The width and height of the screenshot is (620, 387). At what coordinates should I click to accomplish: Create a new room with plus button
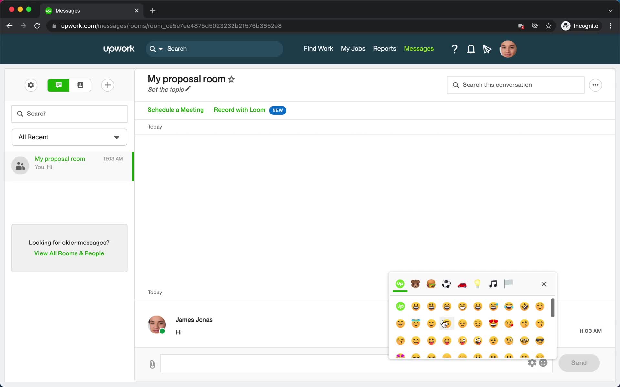(108, 85)
